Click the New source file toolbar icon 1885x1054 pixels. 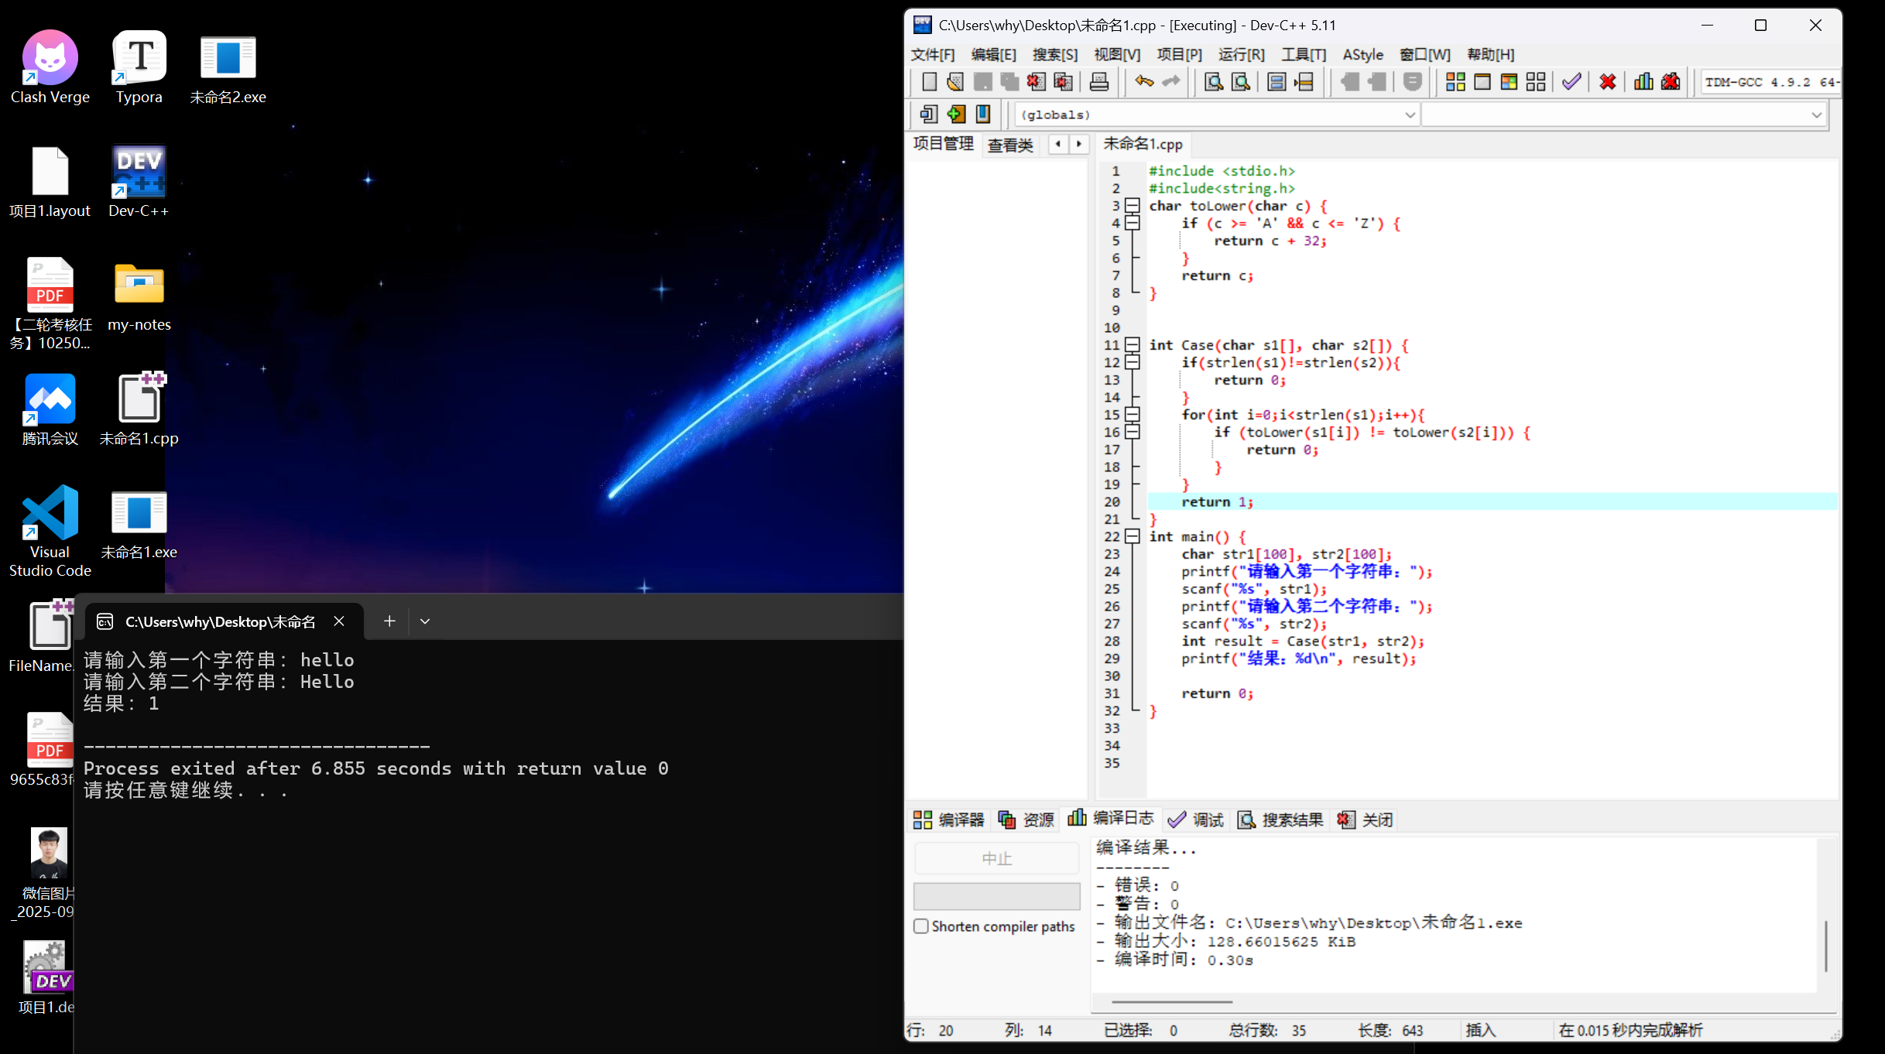click(x=929, y=82)
